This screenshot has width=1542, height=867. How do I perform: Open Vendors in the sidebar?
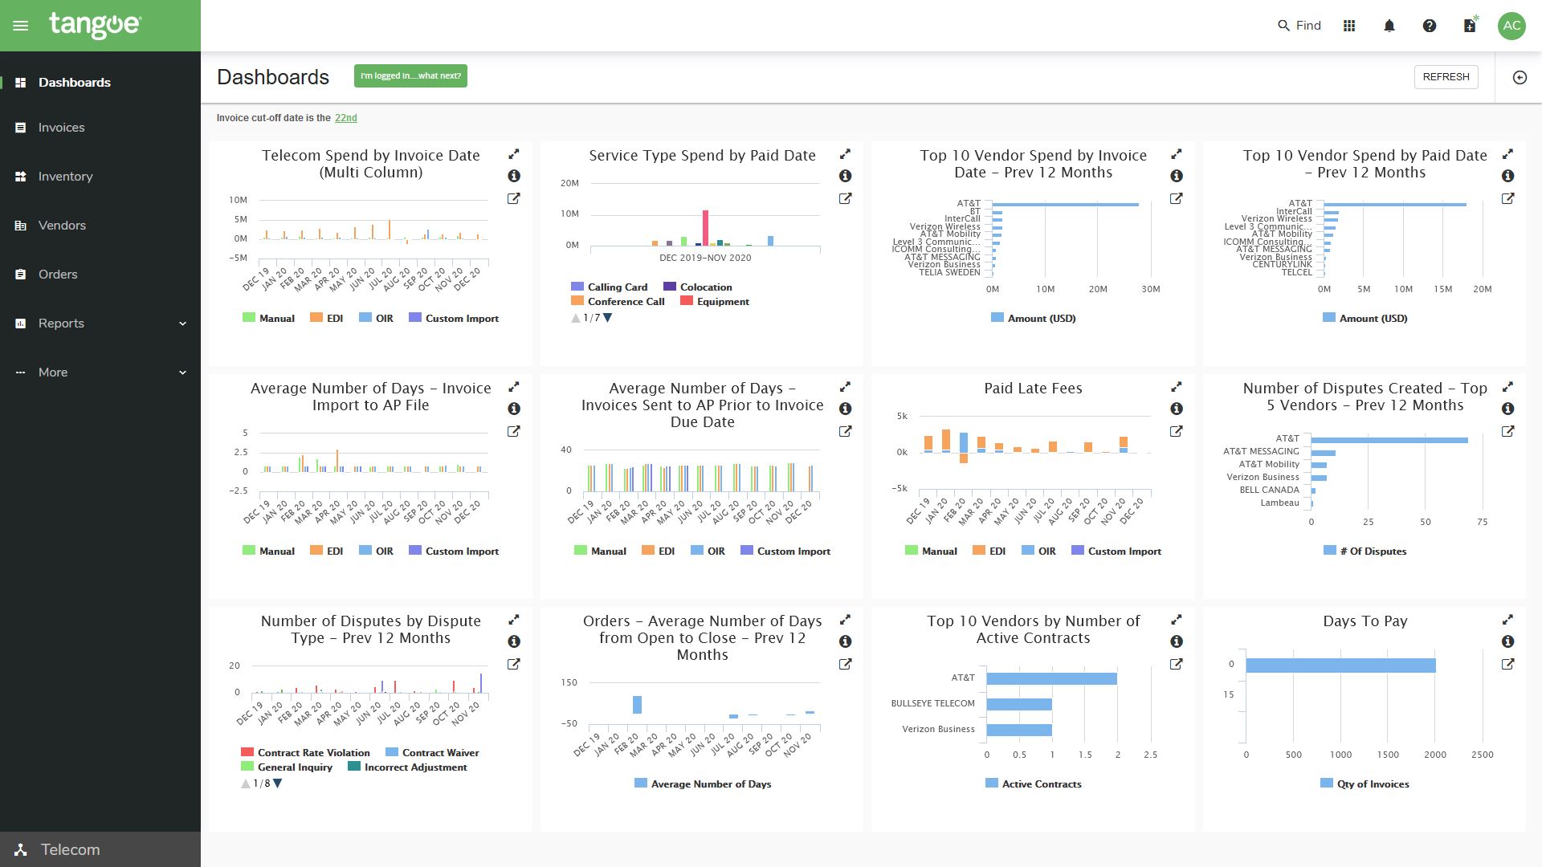pyautogui.click(x=62, y=226)
